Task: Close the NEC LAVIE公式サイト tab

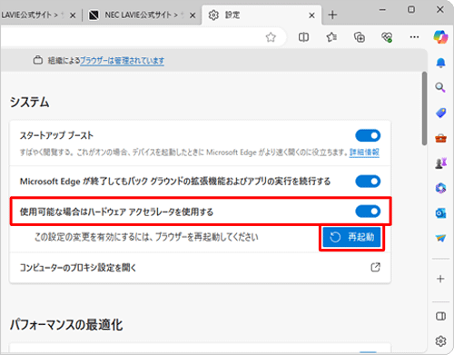Action: pos(192,15)
